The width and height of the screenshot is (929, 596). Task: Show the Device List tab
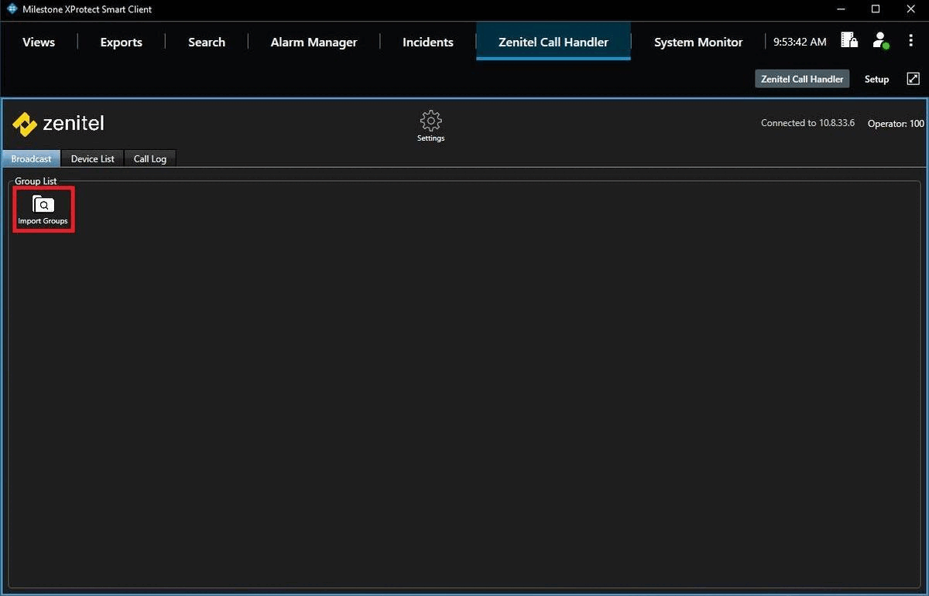(x=92, y=158)
